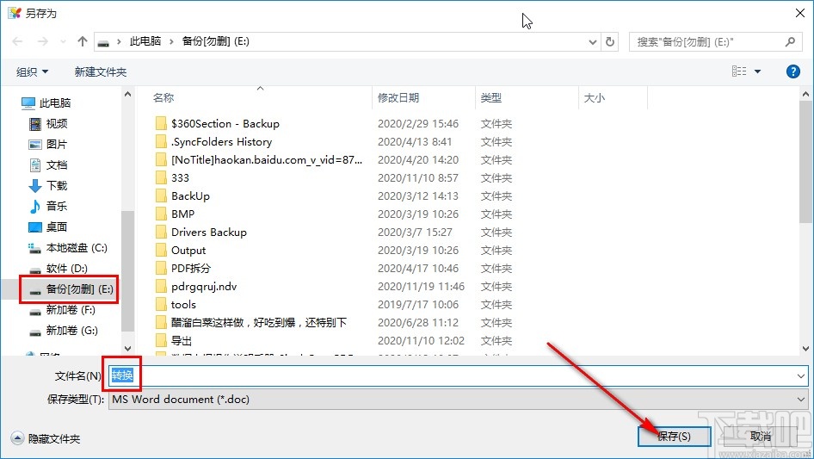Viewport: 814px width, 459px height.
Task: Expand the address bar history dropdown
Action: [592, 41]
